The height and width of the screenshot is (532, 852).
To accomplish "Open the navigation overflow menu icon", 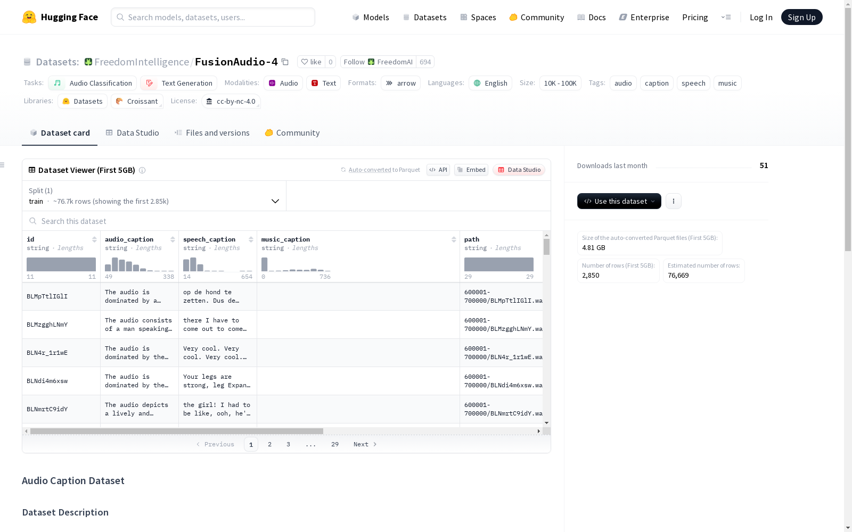I will click(726, 17).
